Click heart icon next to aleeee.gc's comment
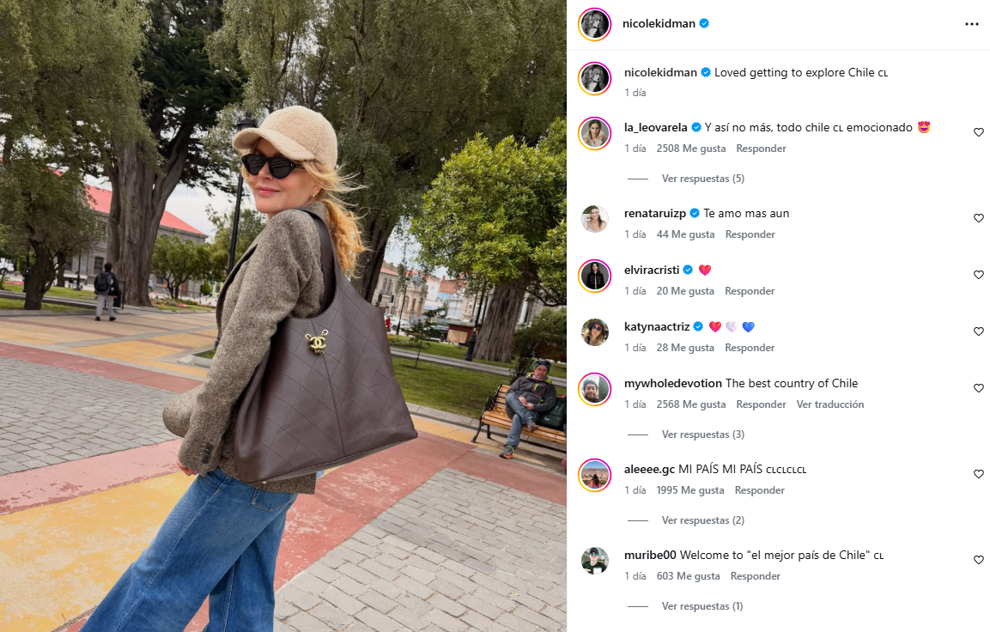 (979, 473)
